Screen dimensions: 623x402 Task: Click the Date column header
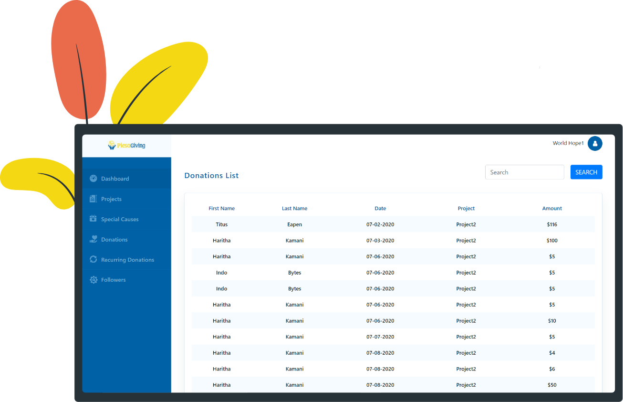(x=380, y=208)
